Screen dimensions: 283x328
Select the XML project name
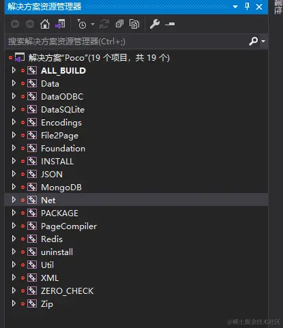50,278
